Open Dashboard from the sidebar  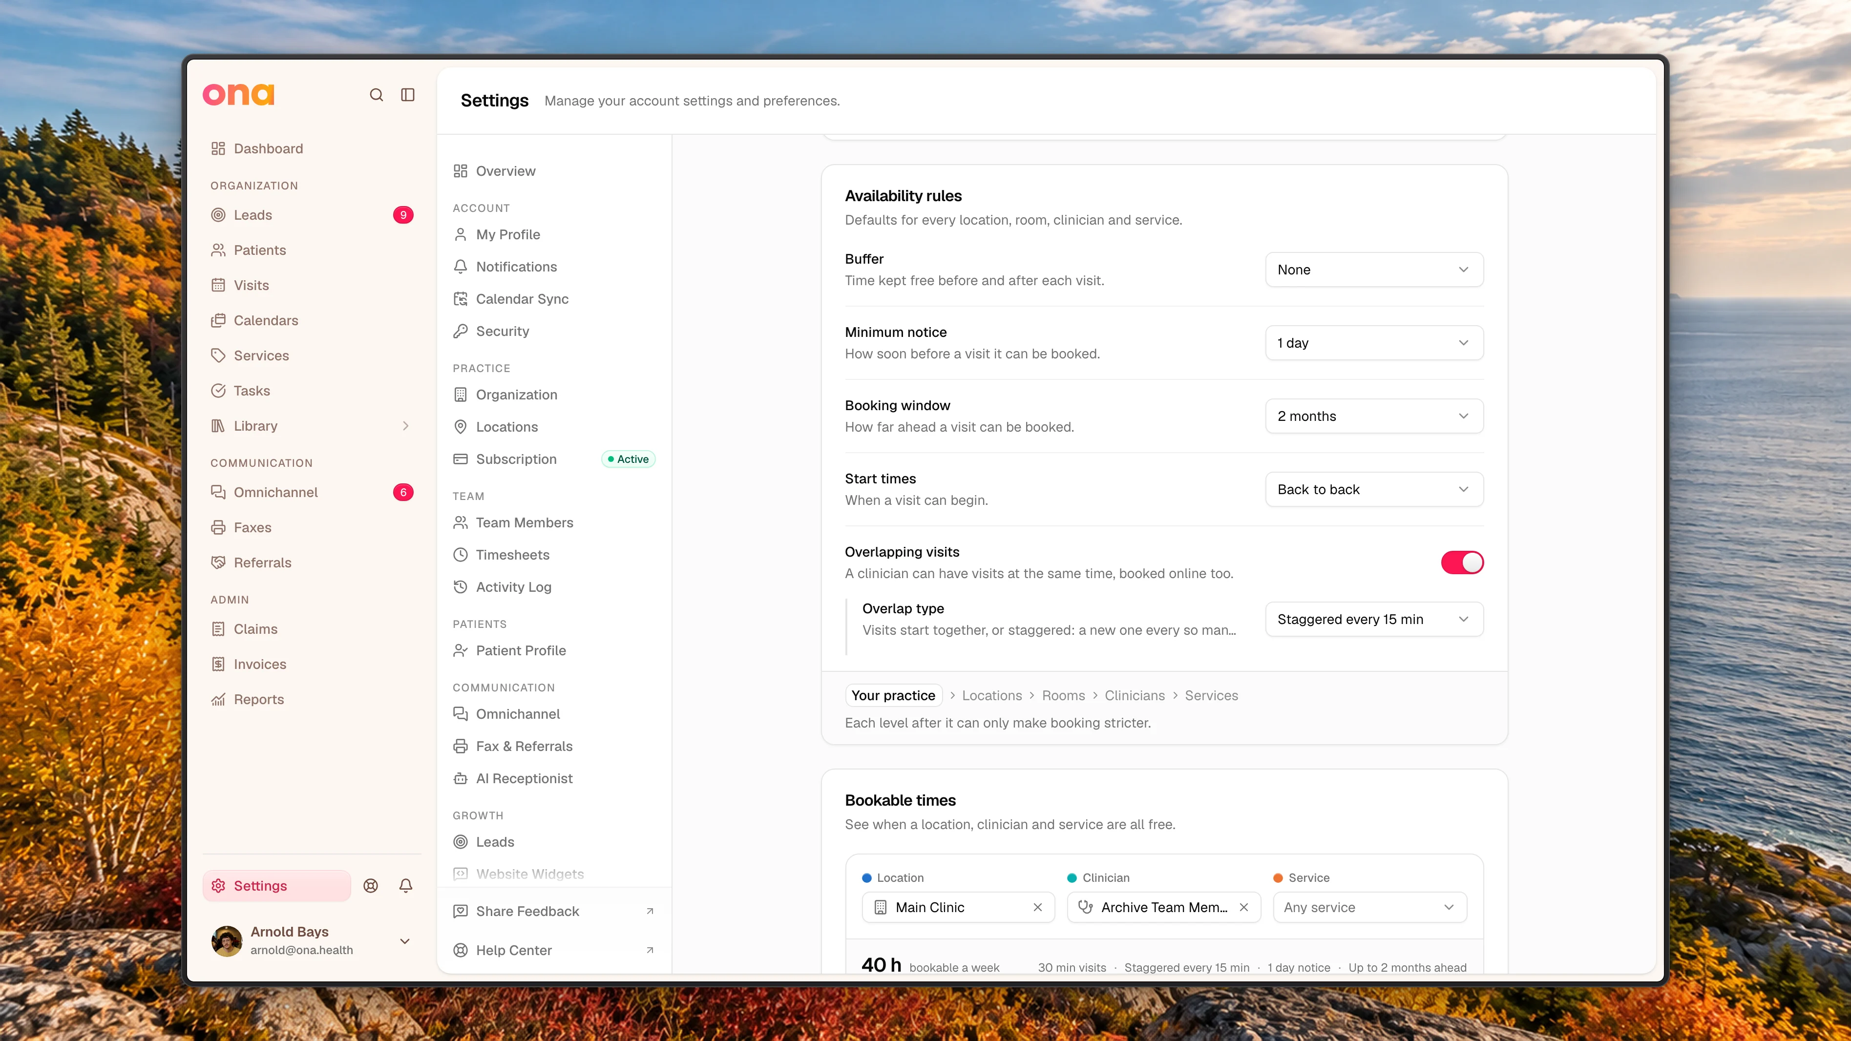point(312,149)
